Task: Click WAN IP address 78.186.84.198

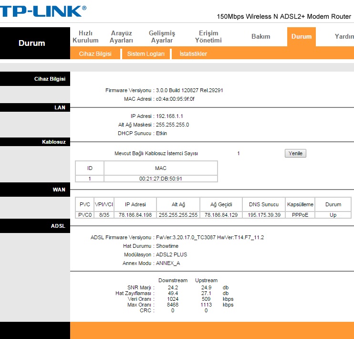Action: 135,215
